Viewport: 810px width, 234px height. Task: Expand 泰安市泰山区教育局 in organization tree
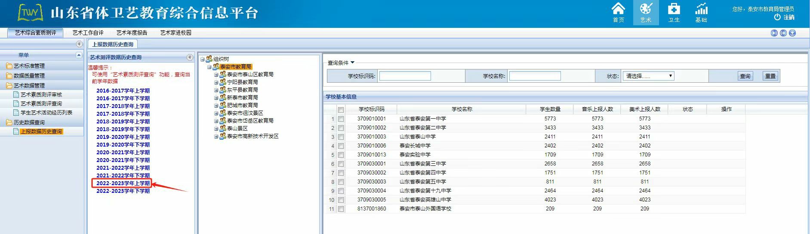coord(216,75)
